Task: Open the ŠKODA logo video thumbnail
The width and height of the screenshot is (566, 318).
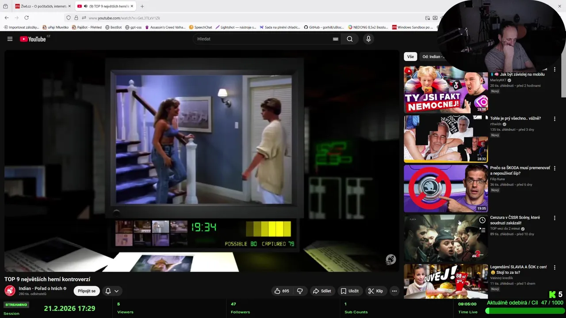Action: click(x=446, y=189)
